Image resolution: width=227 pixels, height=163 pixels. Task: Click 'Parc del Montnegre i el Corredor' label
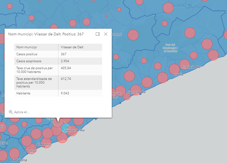tap(170, 48)
